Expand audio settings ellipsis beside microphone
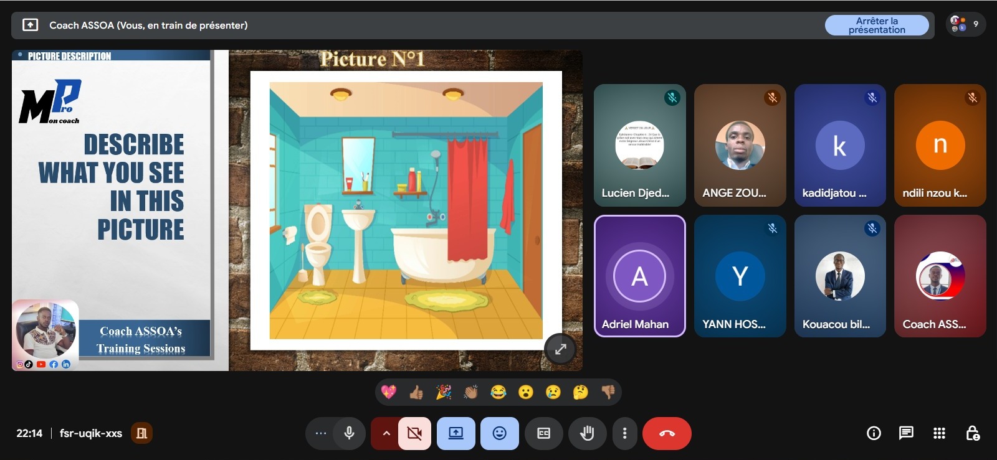 click(321, 433)
